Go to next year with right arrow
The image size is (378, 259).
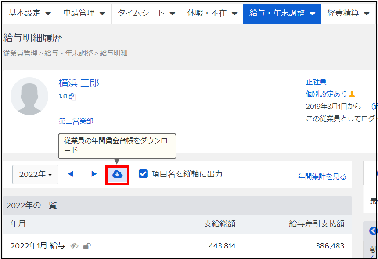(x=94, y=174)
